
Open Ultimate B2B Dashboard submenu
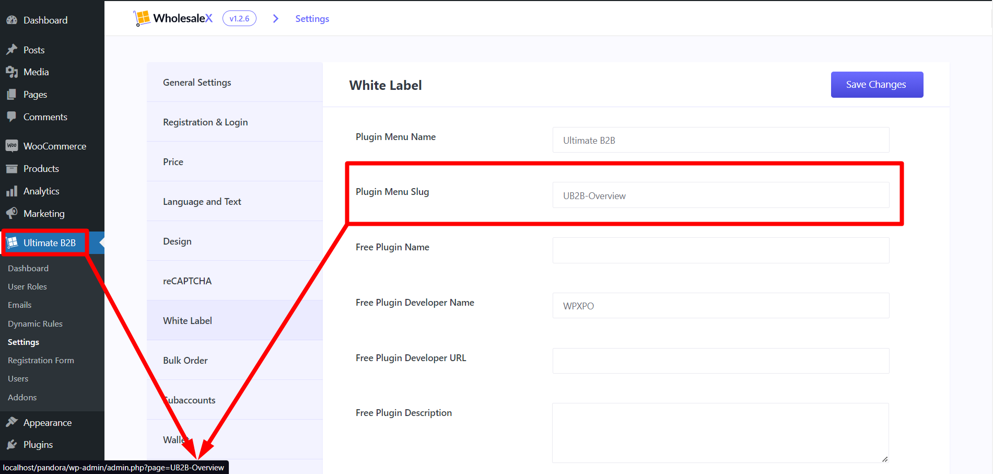pyautogui.click(x=28, y=268)
